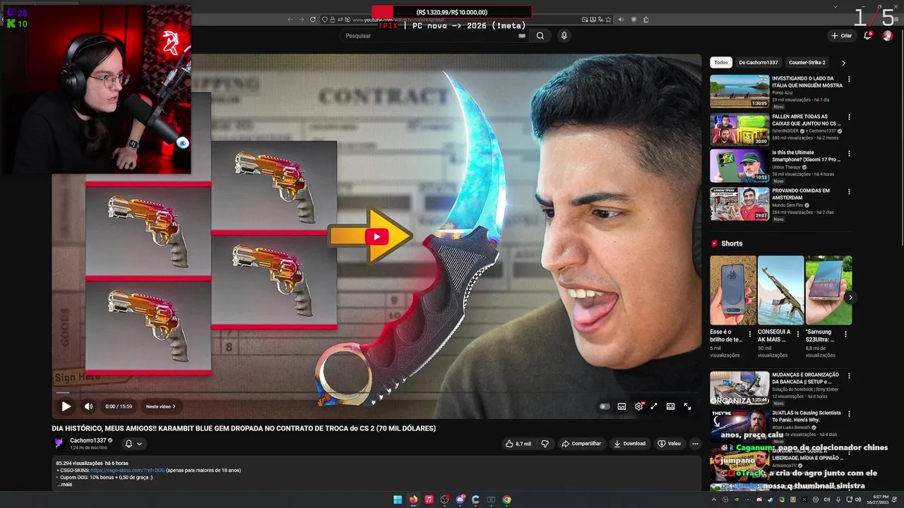The image size is (904, 508).
Task: Open YouTube notifications bell
Action: 867,36
